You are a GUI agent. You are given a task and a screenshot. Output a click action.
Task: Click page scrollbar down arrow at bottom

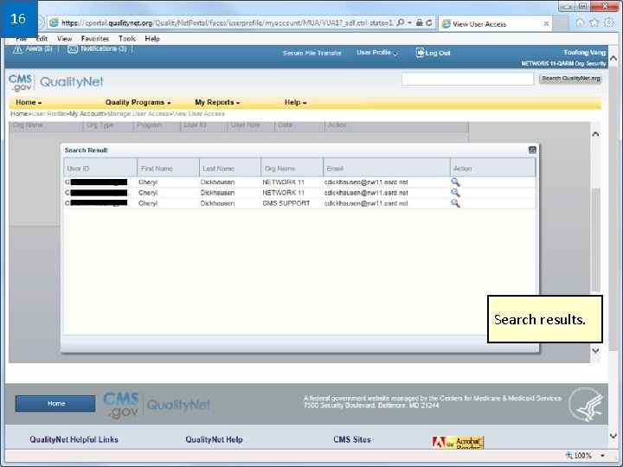pos(613,436)
